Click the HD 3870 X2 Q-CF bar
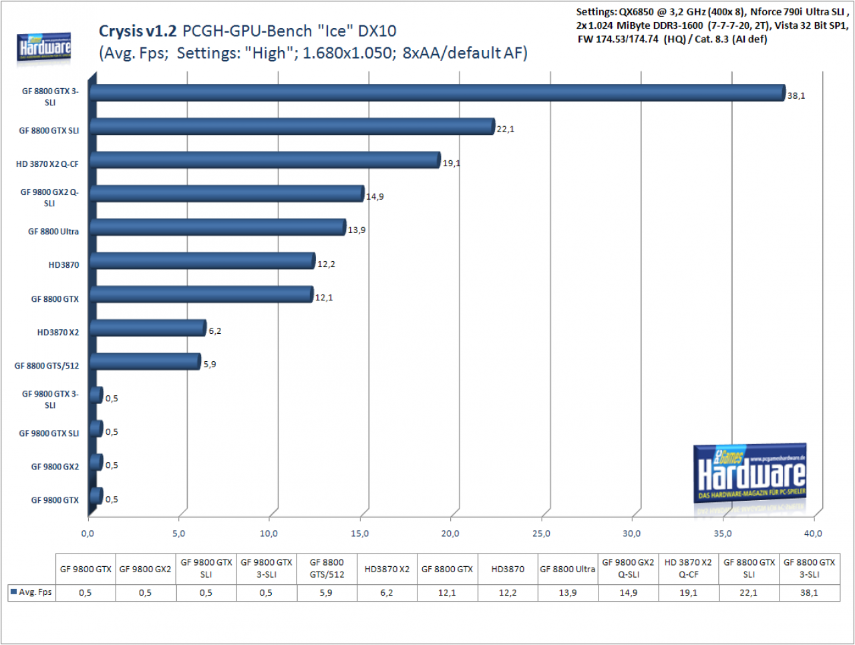 point(265,160)
